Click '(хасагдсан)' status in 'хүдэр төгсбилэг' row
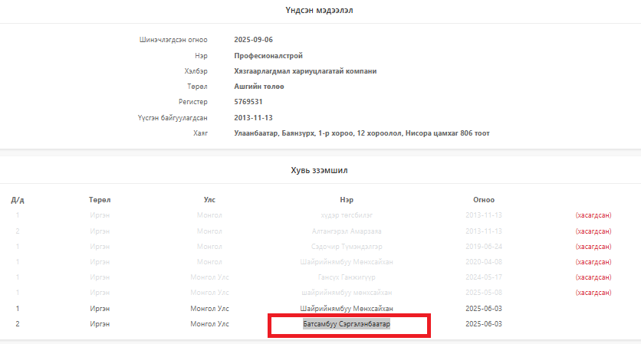The image size is (641, 344). coord(593,215)
